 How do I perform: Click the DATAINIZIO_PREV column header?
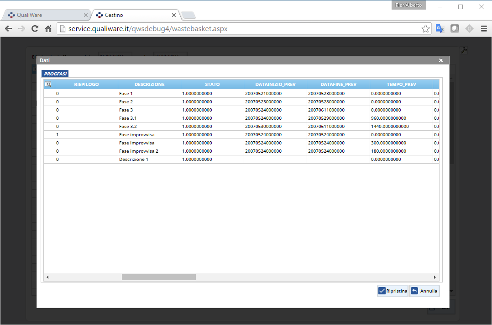coord(275,84)
